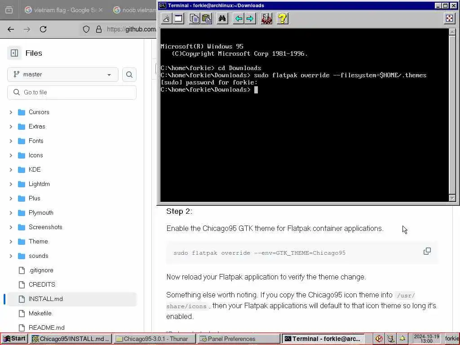
Task: Copy the flatpak override command
Action: coord(427,251)
